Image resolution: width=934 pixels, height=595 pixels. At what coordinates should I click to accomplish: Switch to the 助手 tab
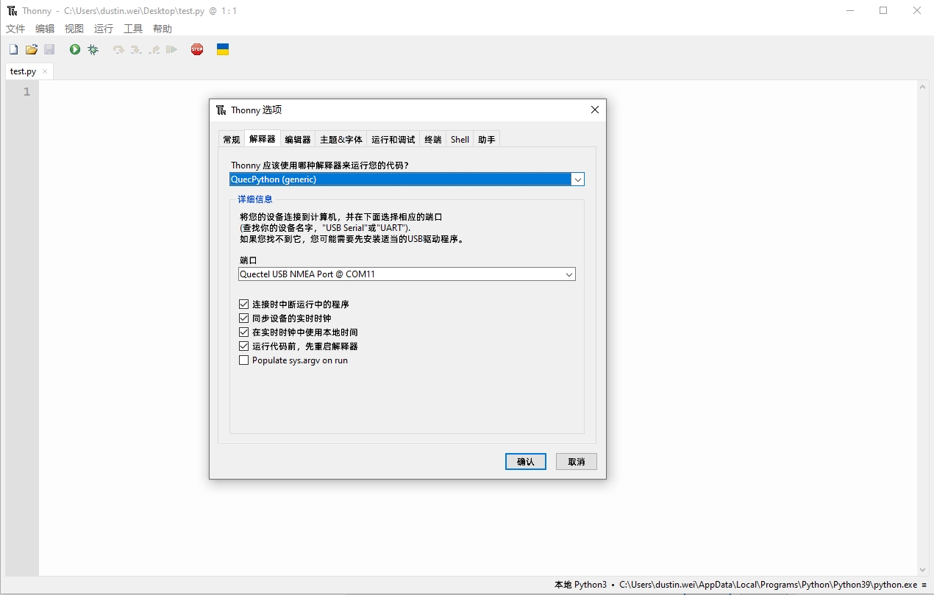486,139
